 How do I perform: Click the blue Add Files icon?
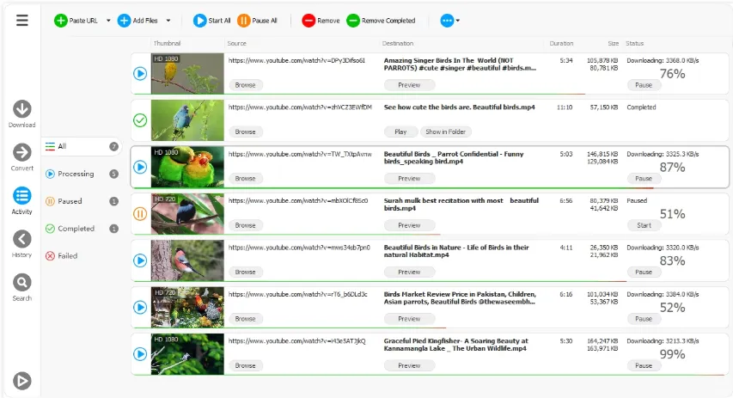(x=124, y=21)
